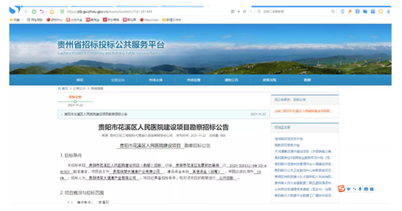Click the 市场监管 navigation menu item
The width and height of the screenshot is (402, 211).
click(x=193, y=80)
